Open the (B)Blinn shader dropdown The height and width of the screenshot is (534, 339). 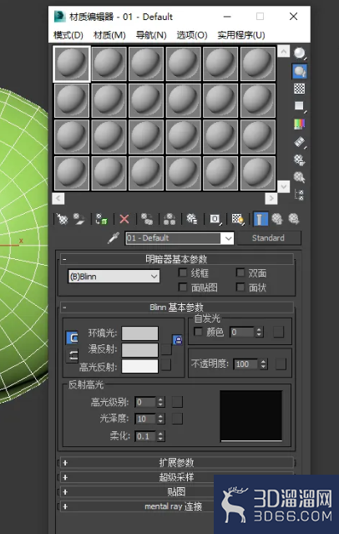114,277
